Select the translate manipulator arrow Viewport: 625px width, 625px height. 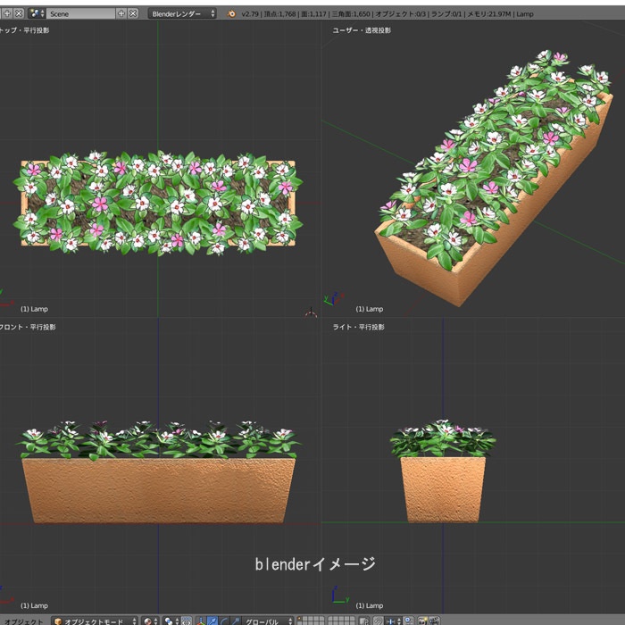tap(212, 621)
